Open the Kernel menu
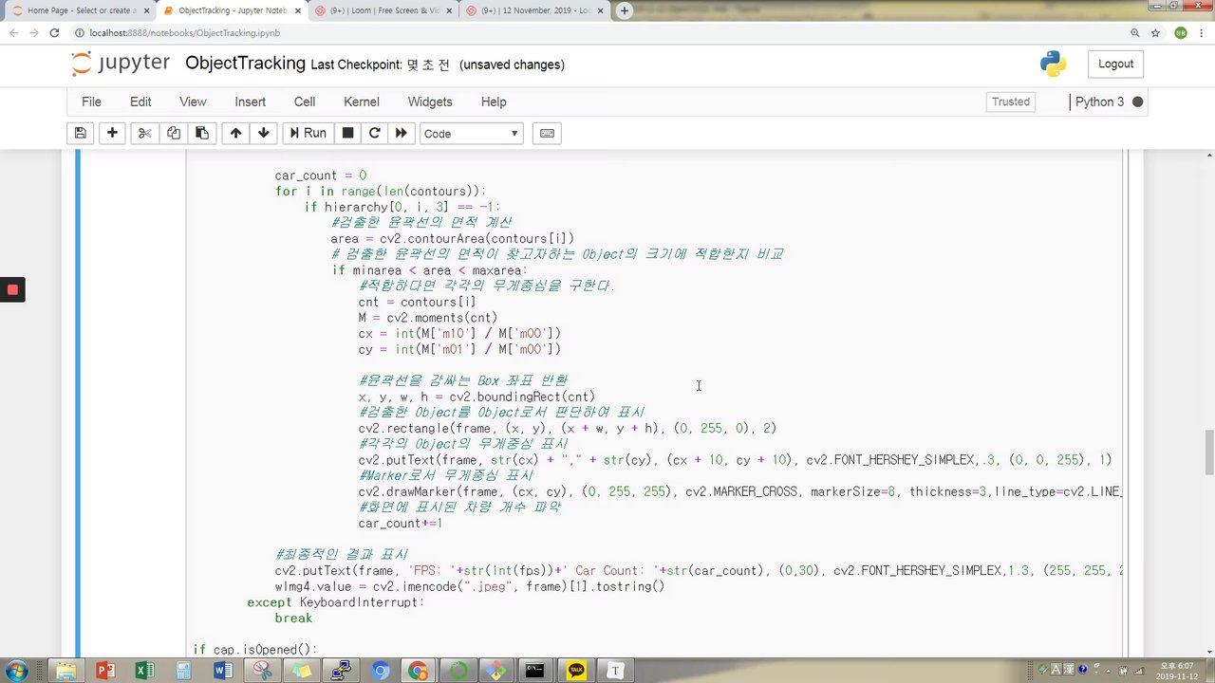 tap(362, 102)
